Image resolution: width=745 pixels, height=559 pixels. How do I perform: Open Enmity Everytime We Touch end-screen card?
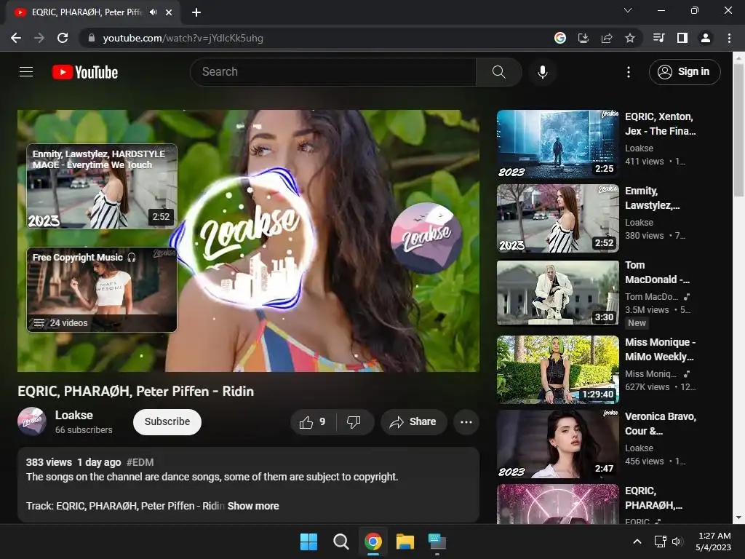point(102,186)
